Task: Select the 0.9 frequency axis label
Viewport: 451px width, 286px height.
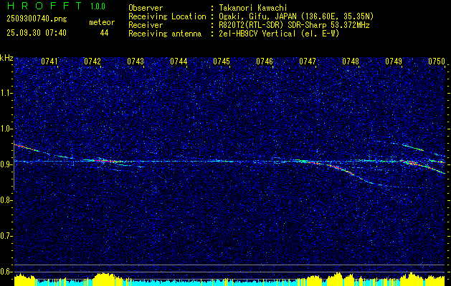Action: point(6,164)
